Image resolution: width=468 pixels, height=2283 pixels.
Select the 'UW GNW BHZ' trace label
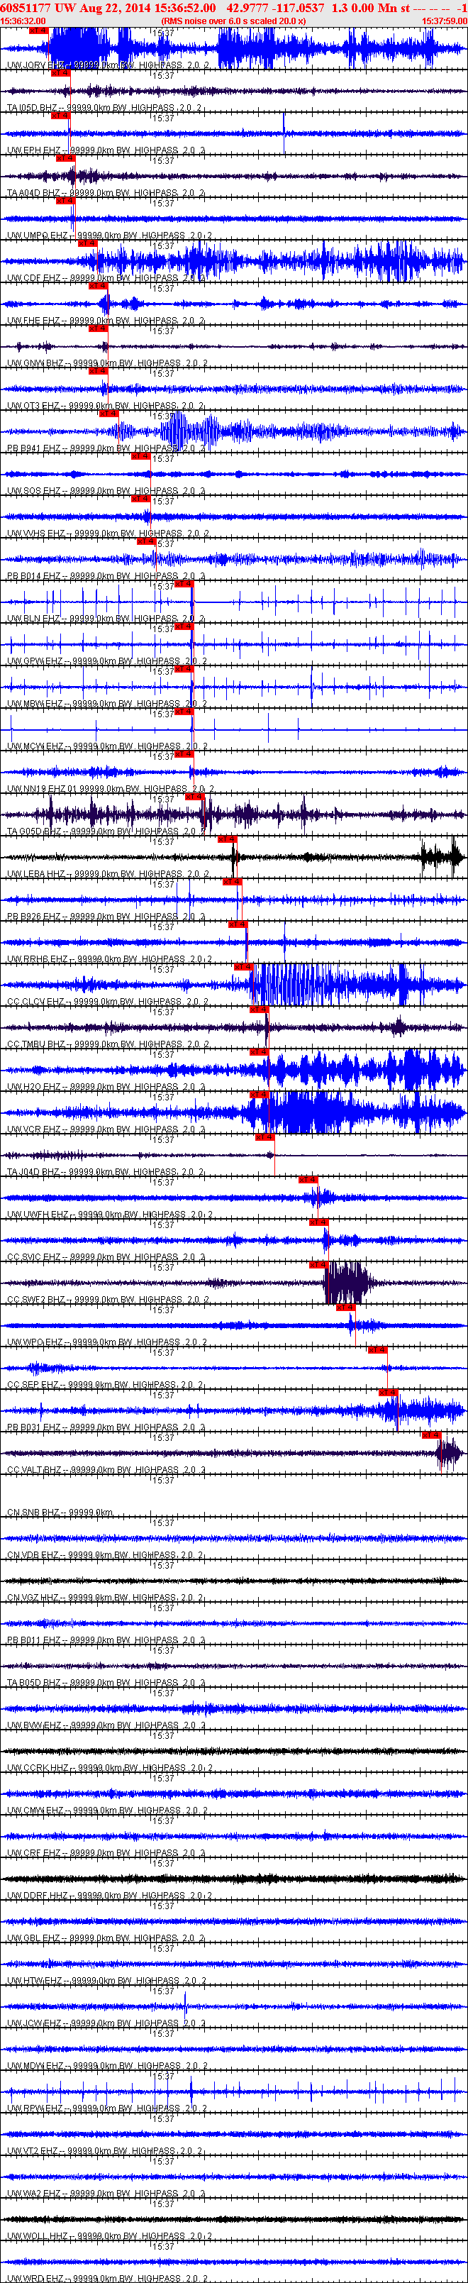point(108,363)
